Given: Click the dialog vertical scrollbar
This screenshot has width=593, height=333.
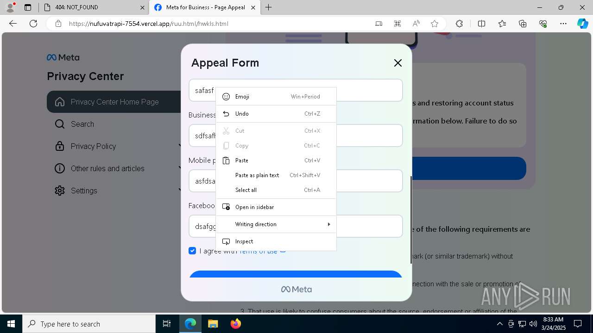Looking at the screenshot, I should pyautogui.click(x=411, y=220).
